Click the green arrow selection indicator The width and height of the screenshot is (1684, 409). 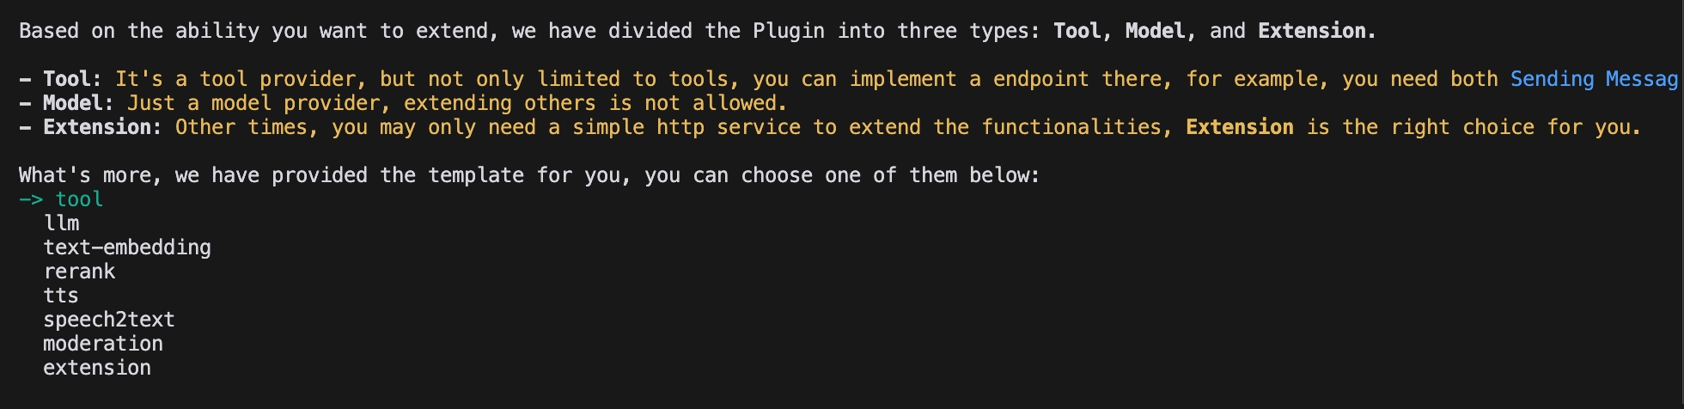pos(30,199)
